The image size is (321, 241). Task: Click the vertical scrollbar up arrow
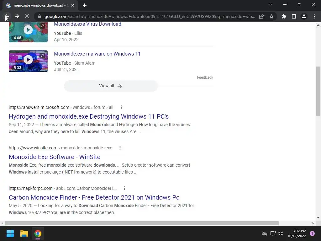tap(318, 25)
